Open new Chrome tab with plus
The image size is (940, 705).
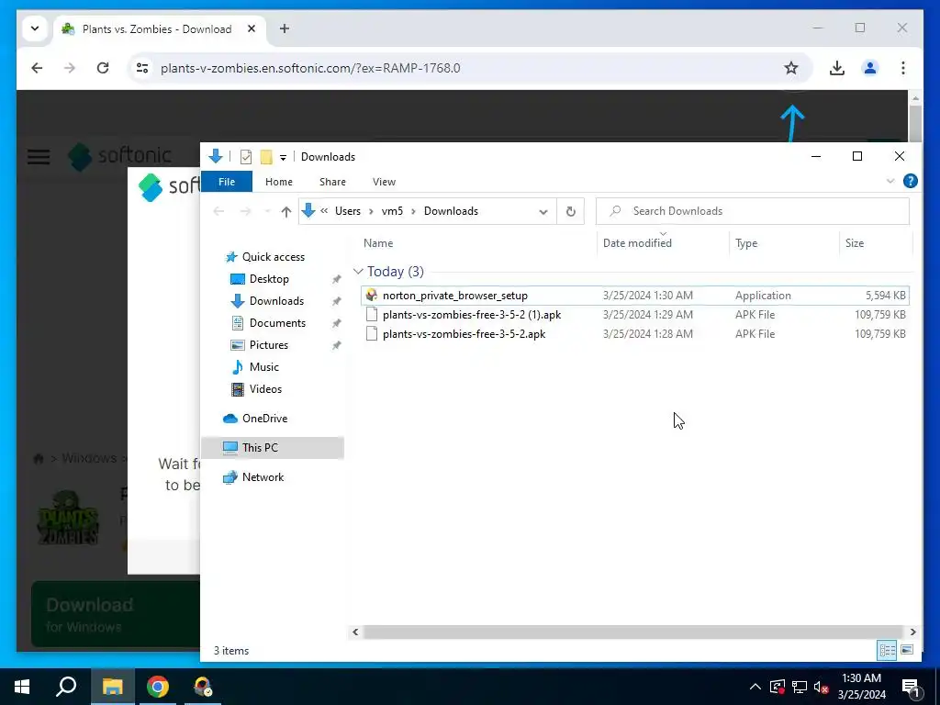[285, 28]
